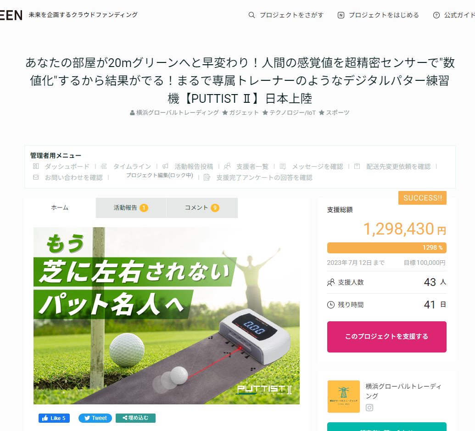Click the Facebook Like button

[54, 418]
